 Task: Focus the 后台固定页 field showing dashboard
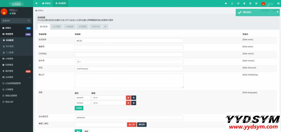pos(129,118)
